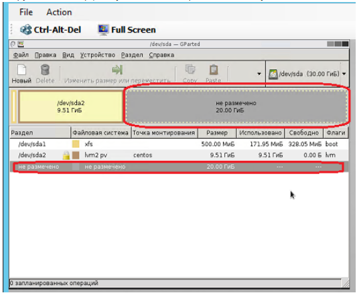This screenshot has height=295, width=359.
Task: Click the resize grip at window corner
Action: coord(345,283)
